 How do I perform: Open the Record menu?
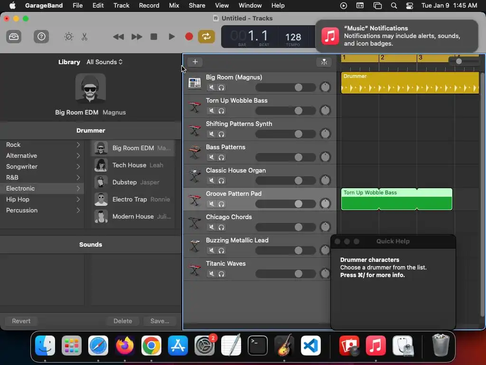click(x=149, y=5)
